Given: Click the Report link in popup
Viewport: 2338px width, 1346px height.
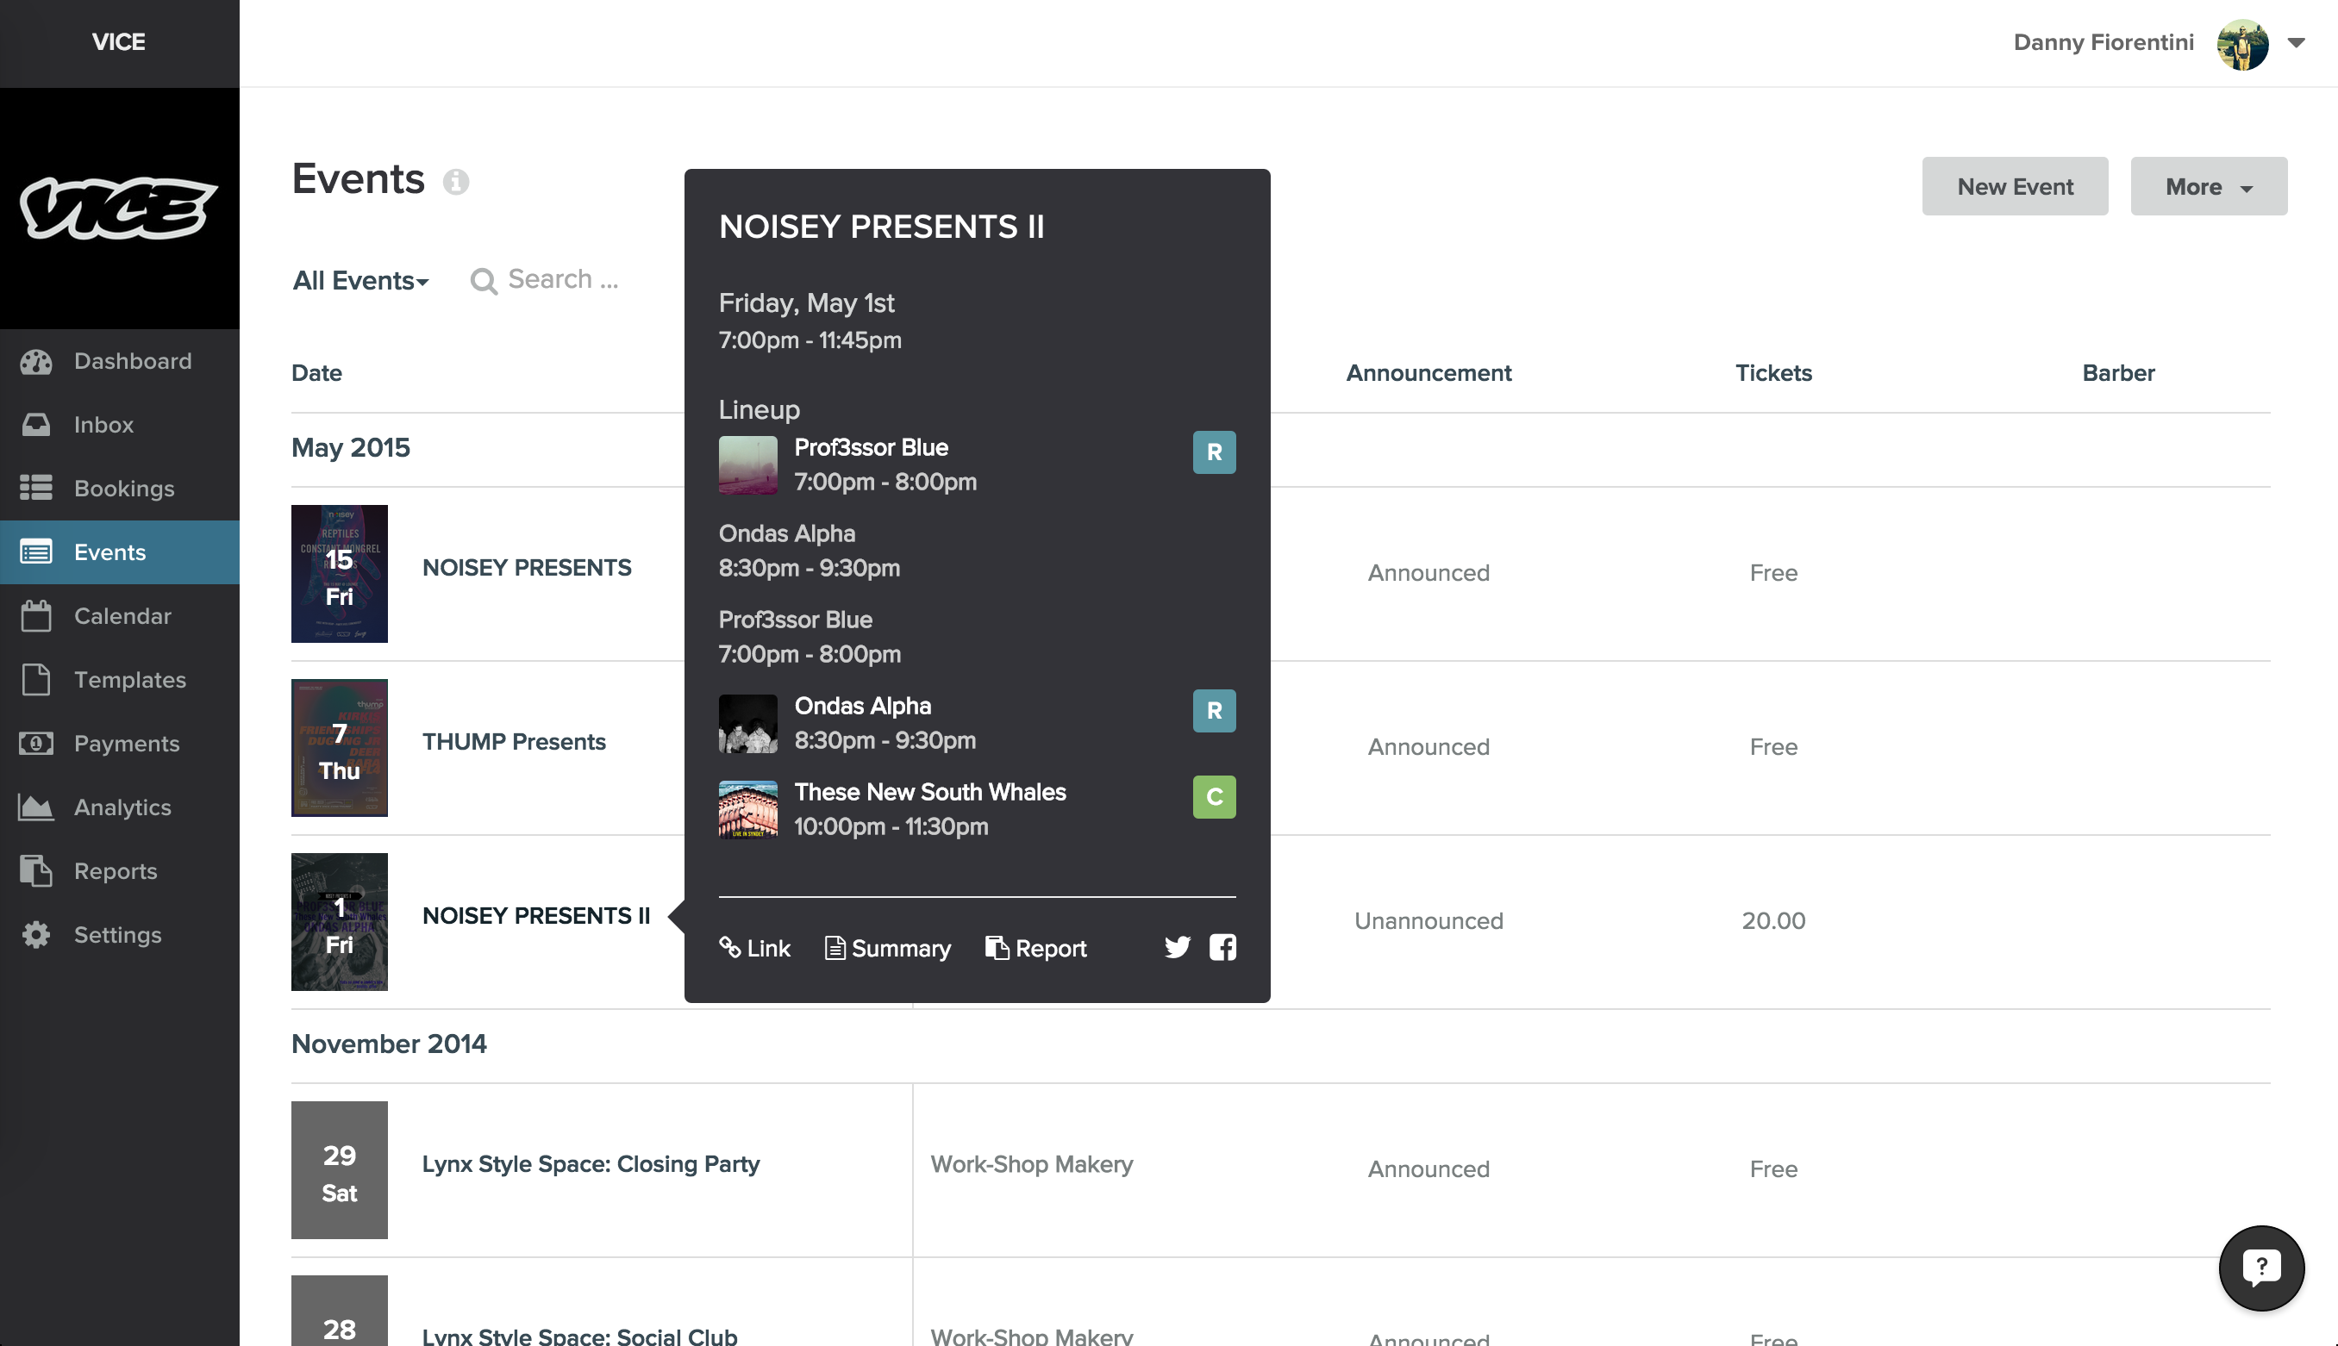Looking at the screenshot, I should [x=1036, y=949].
